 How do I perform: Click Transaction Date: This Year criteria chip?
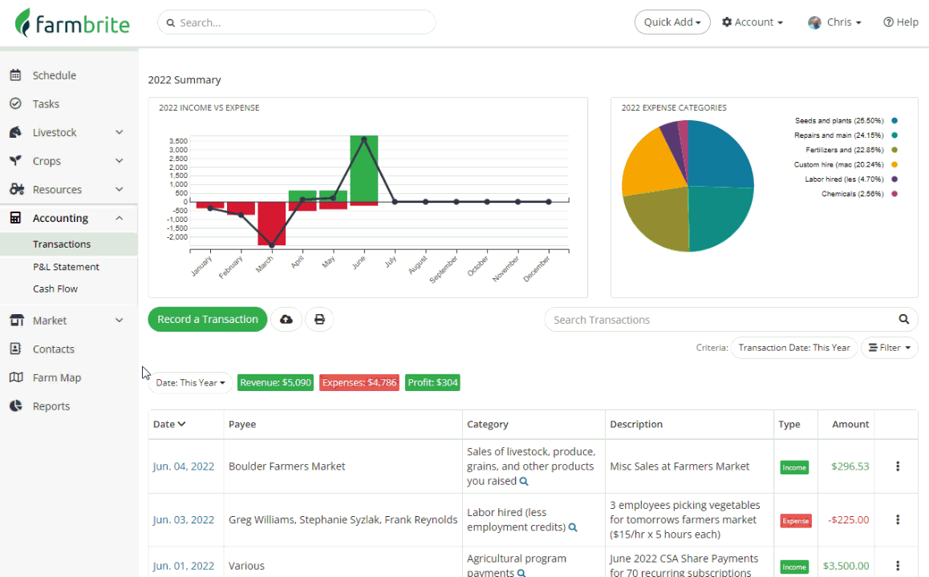tap(794, 348)
